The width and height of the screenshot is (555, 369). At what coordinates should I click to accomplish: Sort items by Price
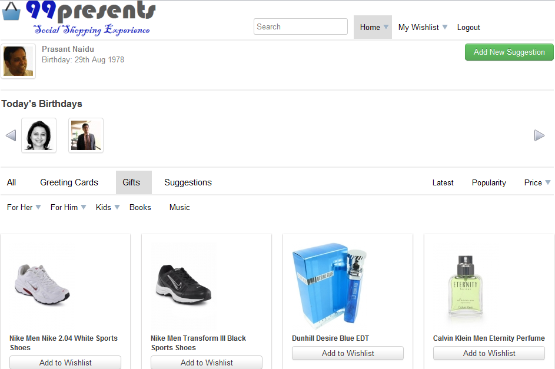click(533, 182)
